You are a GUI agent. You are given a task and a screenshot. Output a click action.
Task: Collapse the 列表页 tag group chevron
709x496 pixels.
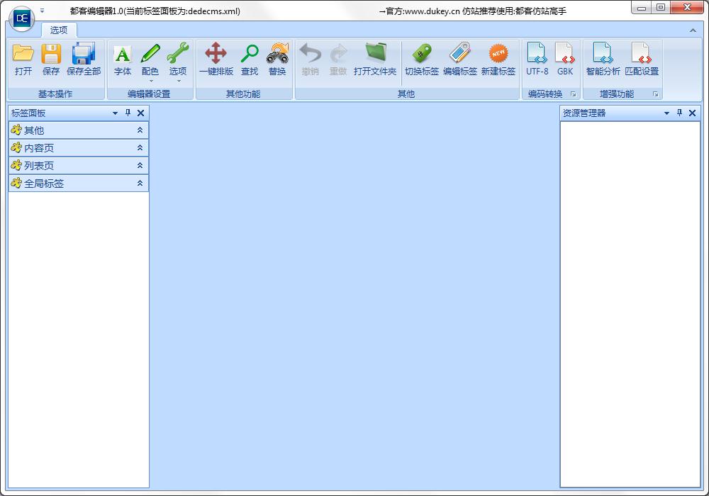140,165
